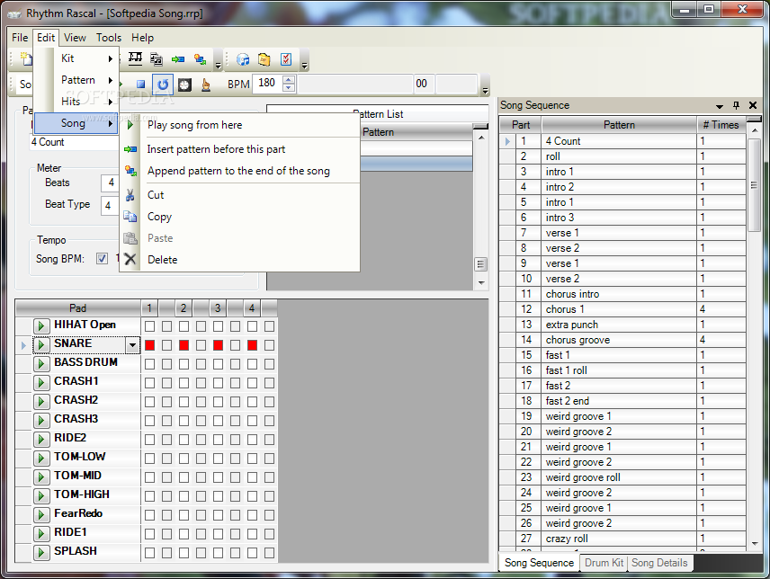Screen dimensions: 770x579
Task: Increase BPM with the up arrow
Action: pos(290,79)
